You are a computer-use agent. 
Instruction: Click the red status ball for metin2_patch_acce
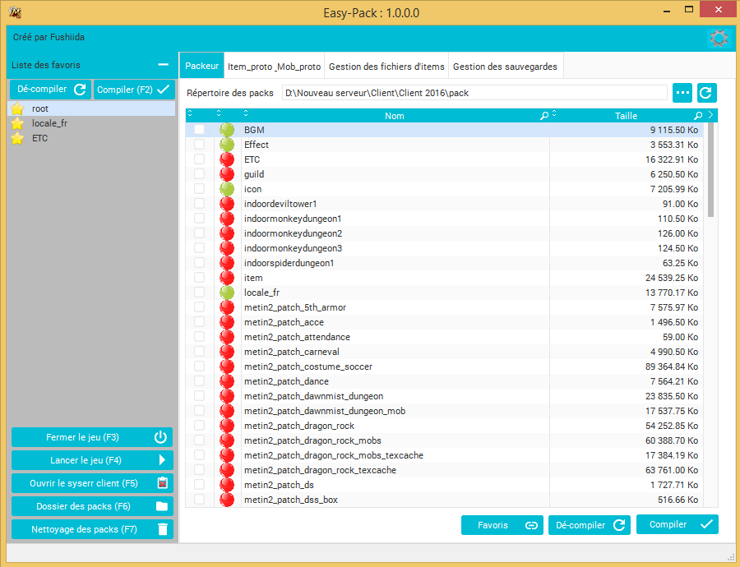pyautogui.click(x=227, y=322)
